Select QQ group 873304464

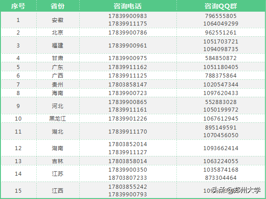coord(221,178)
